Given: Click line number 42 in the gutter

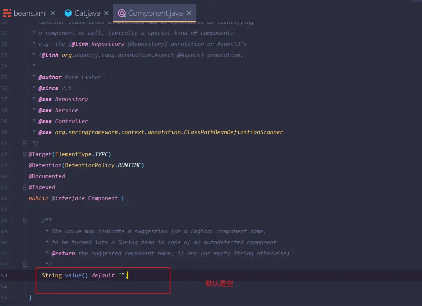Looking at the screenshot, I should (x=4, y=154).
